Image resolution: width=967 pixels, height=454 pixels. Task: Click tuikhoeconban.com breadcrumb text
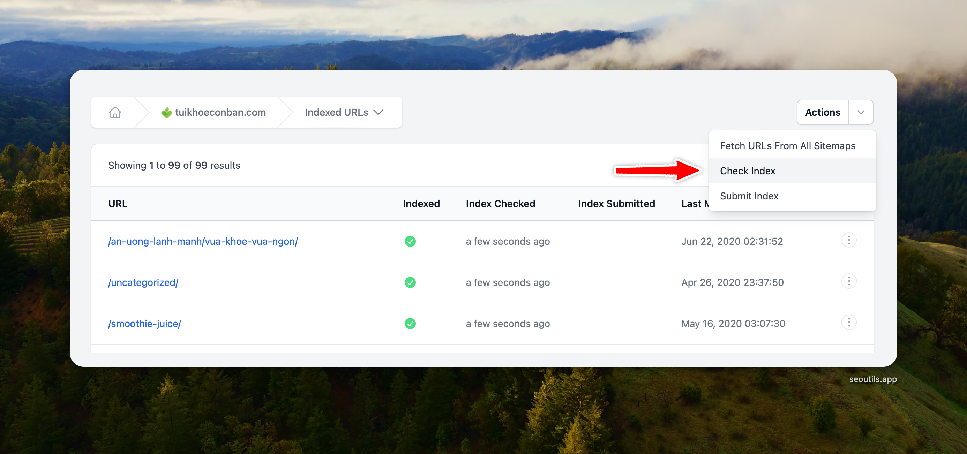tap(220, 112)
